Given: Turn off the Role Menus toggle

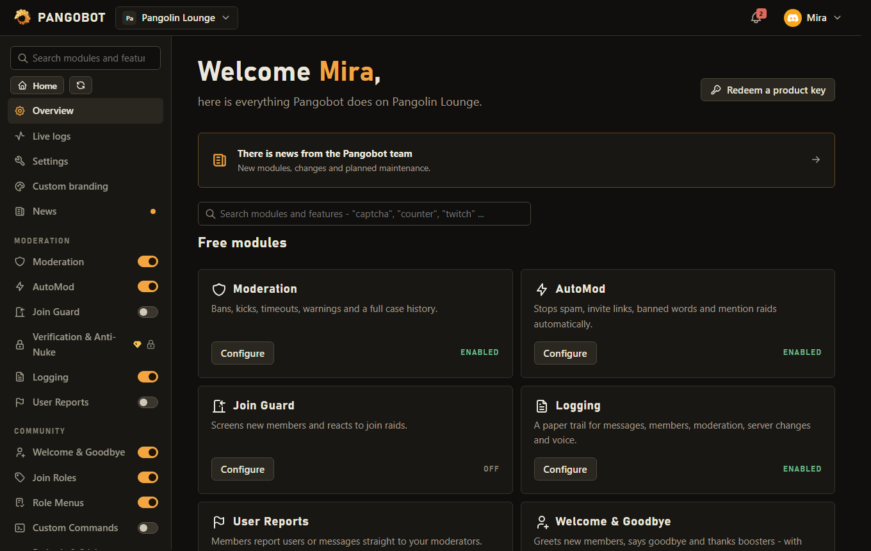Looking at the screenshot, I should [x=148, y=502].
